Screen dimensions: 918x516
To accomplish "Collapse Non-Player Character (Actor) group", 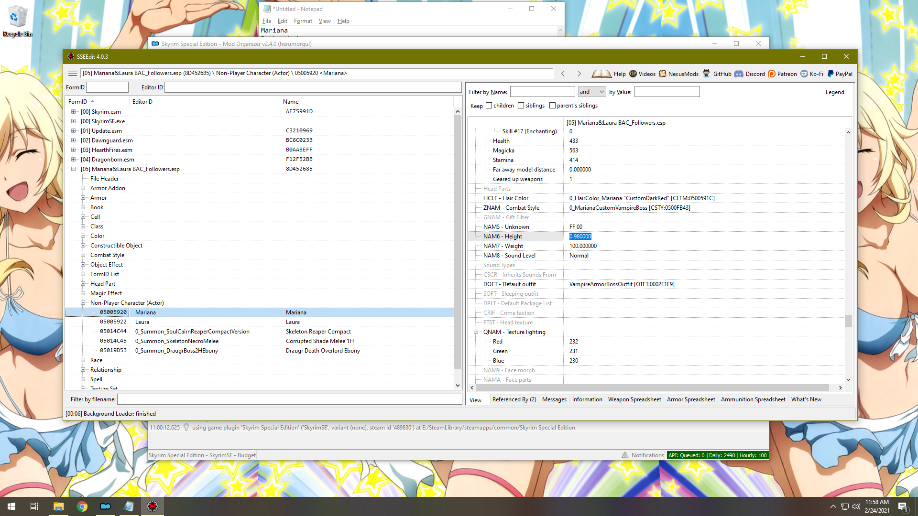I will [83, 303].
